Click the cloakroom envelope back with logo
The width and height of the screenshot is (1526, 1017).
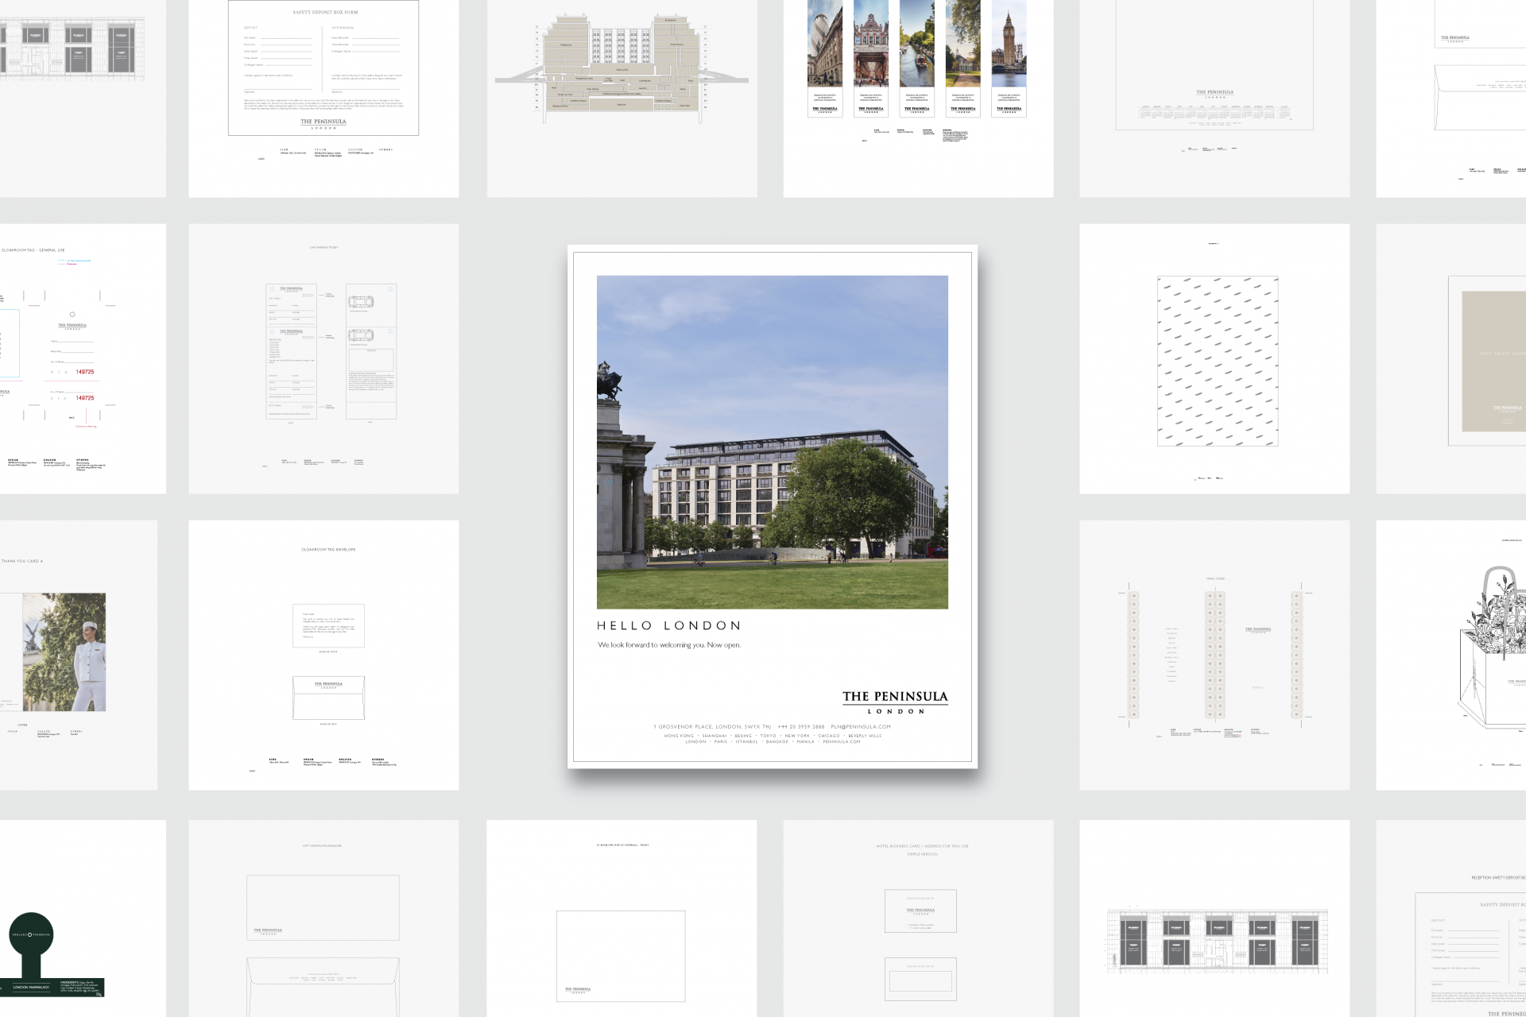tap(328, 698)
